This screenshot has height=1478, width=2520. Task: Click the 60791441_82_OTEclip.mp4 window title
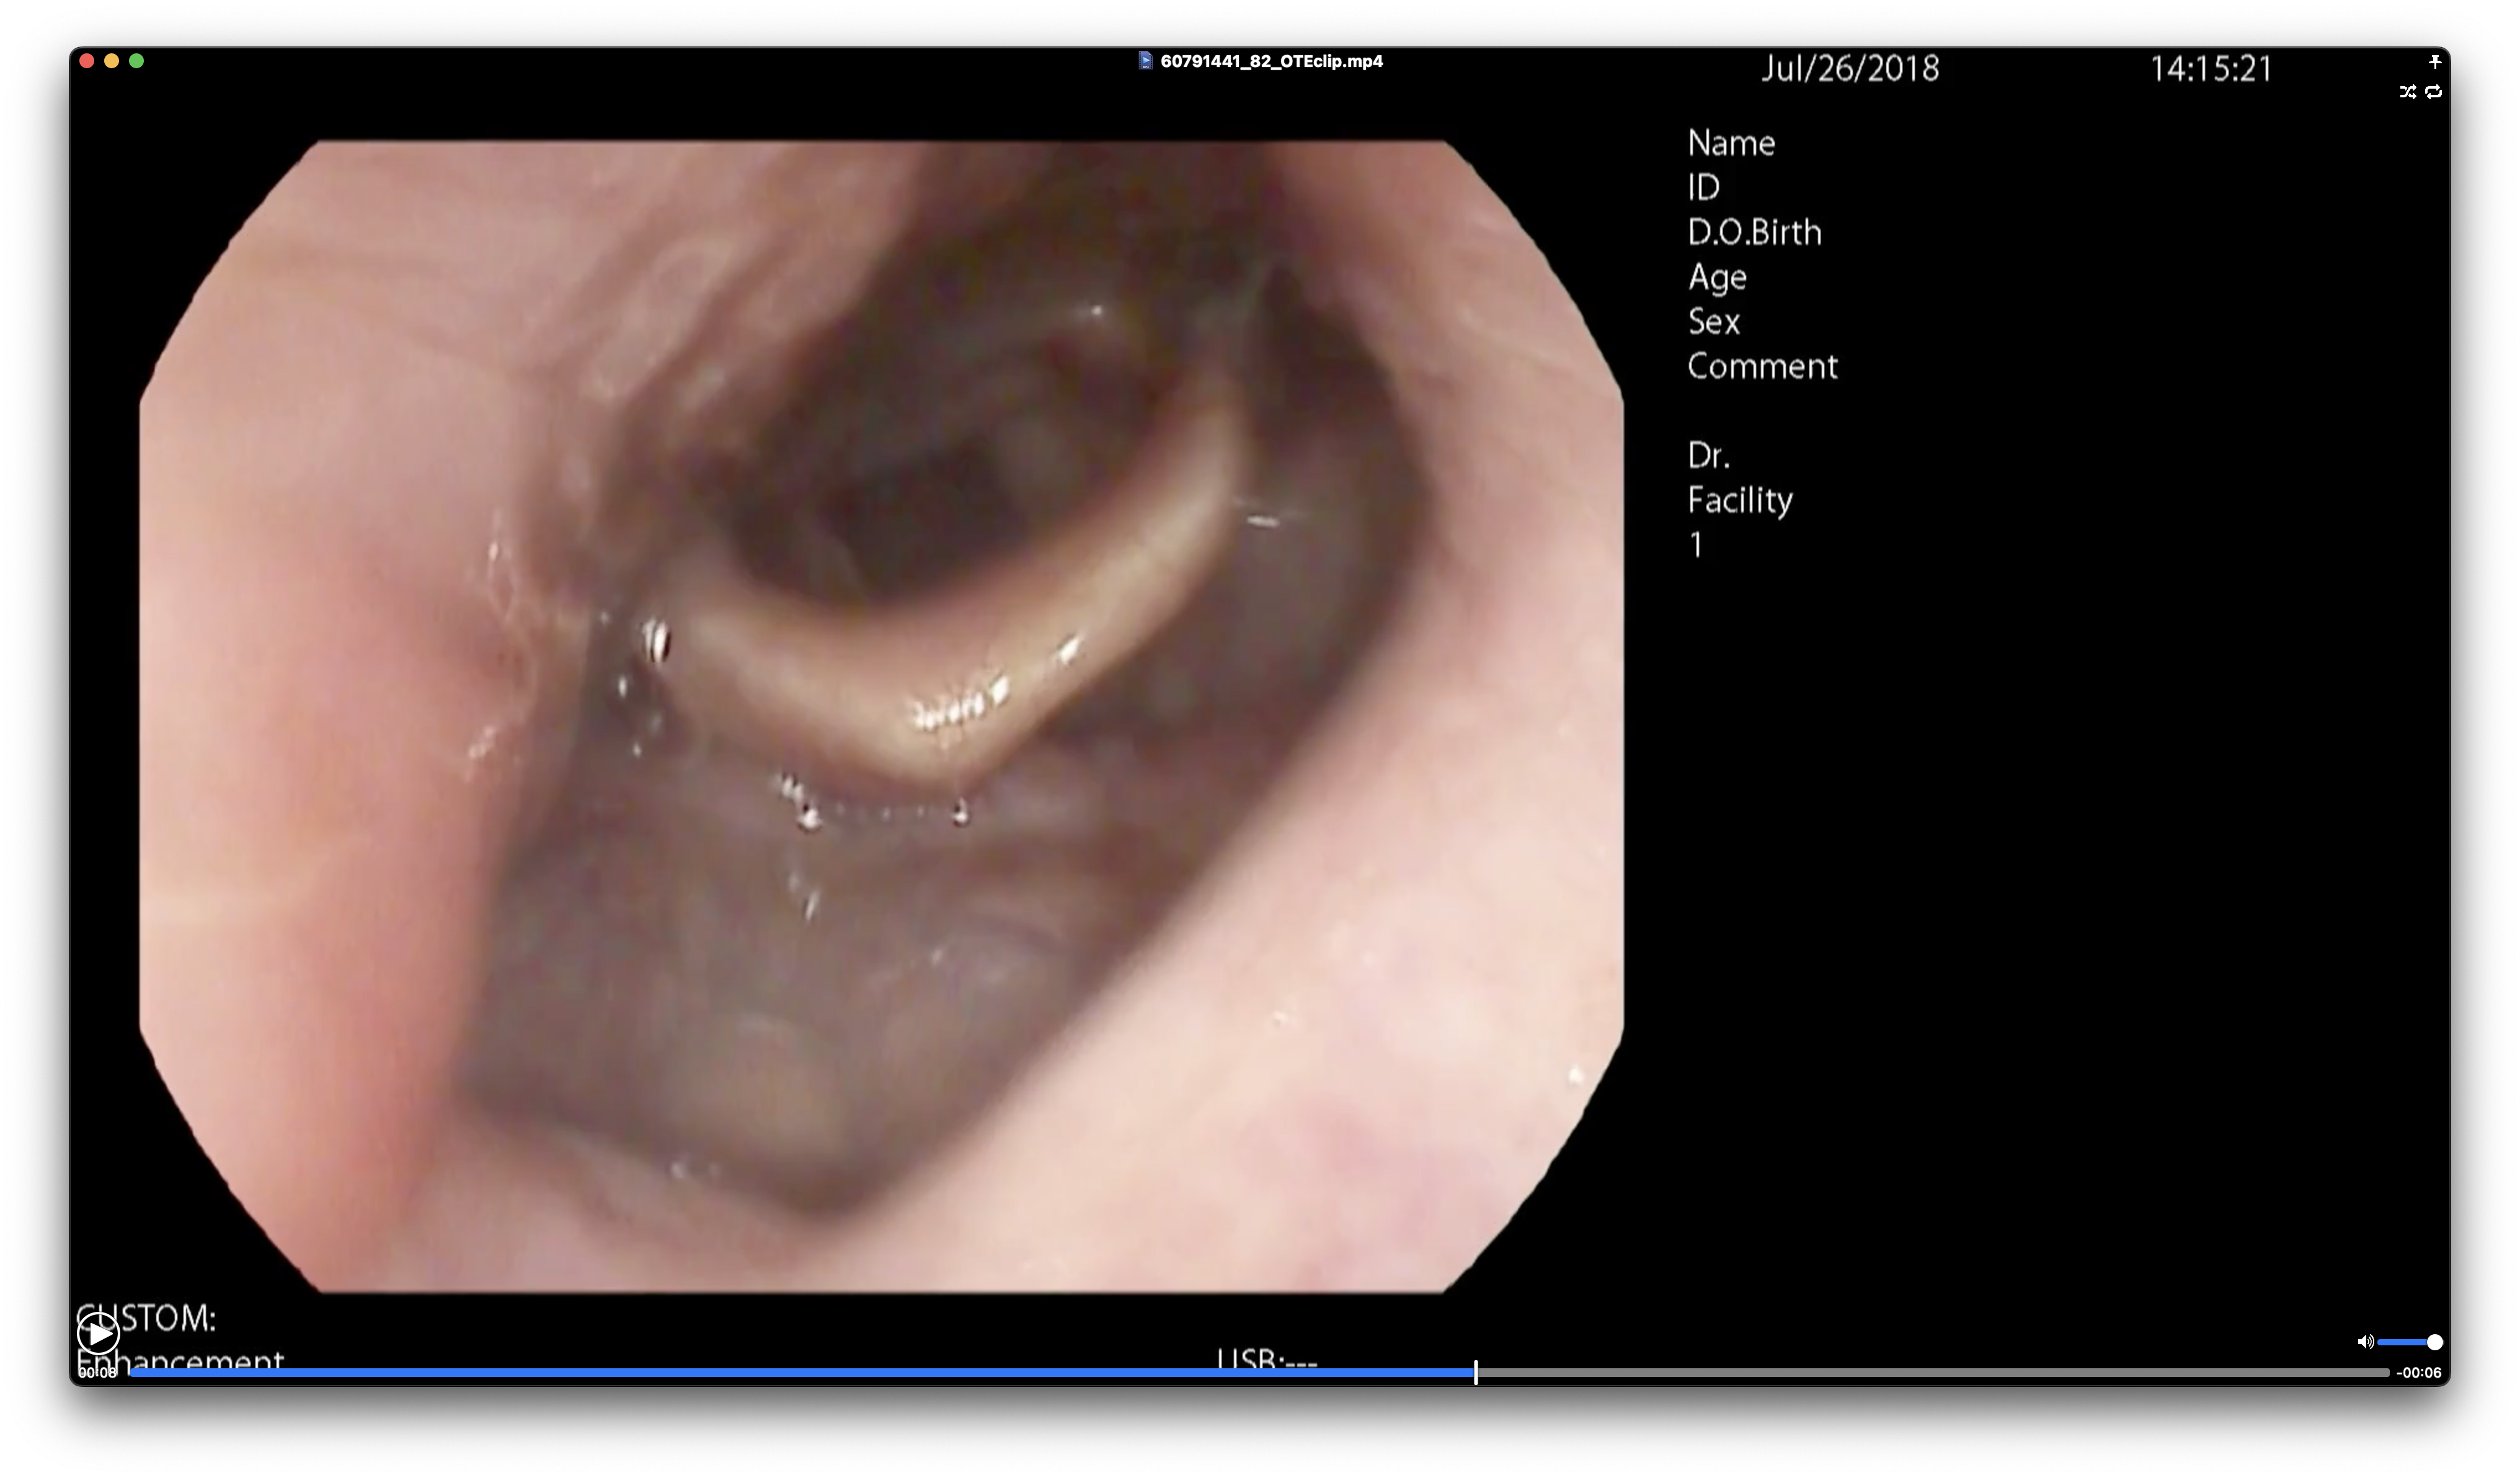pyautogui.click(x=1271, y=61)
